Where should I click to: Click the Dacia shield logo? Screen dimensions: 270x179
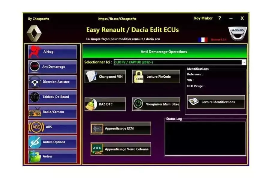238,33
